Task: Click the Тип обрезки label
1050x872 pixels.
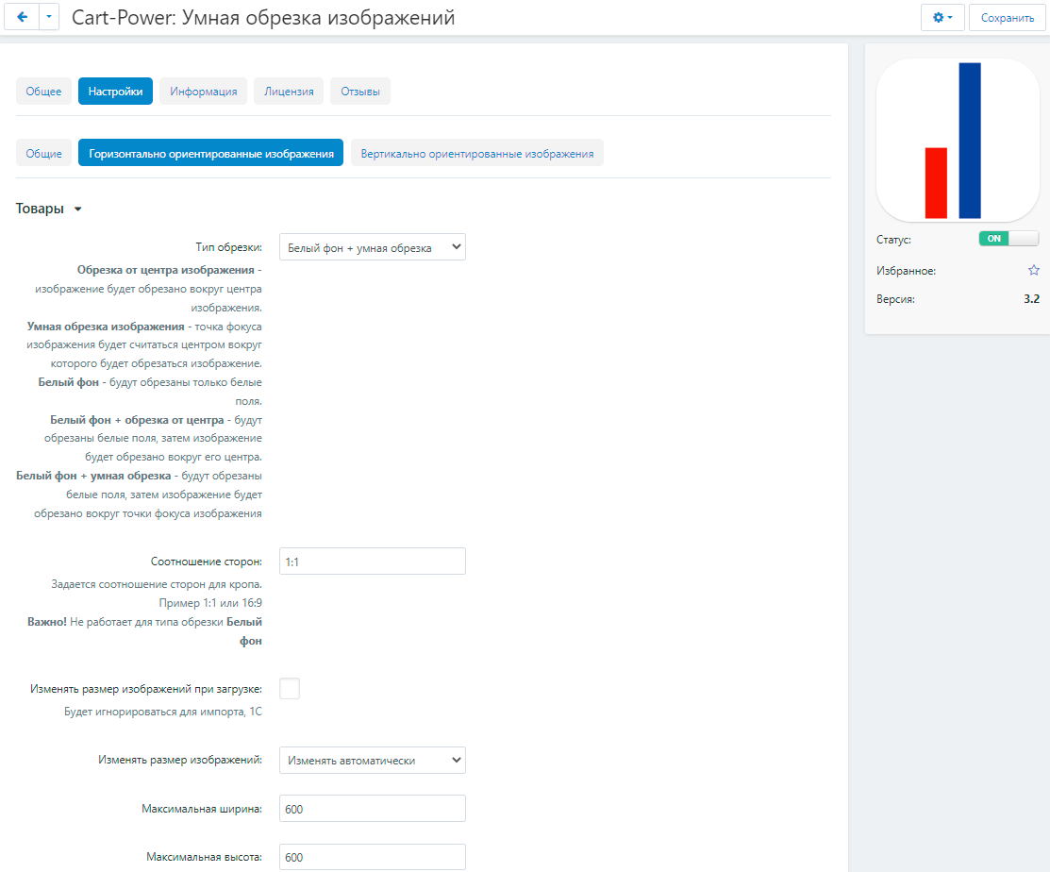Action: [x=228, y=247]
